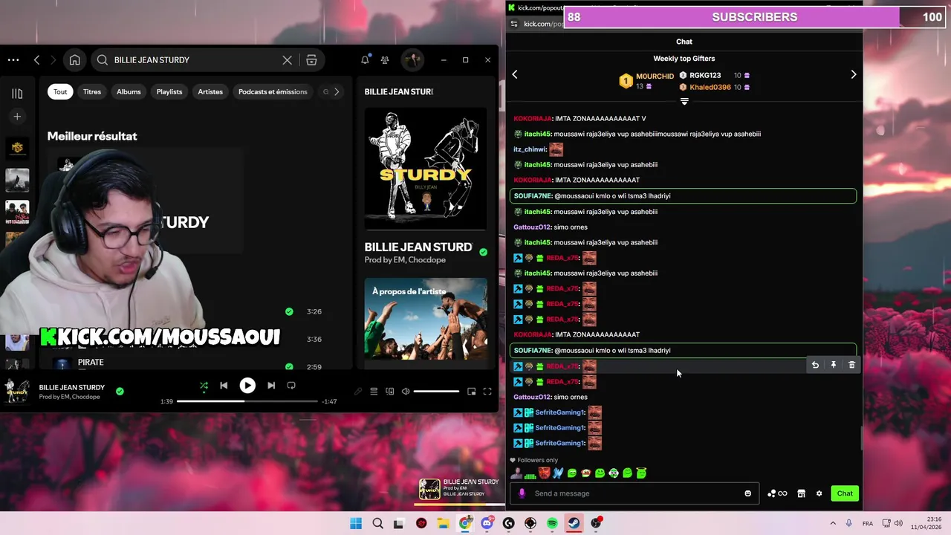
Task: Go forward in Spotify navigation
Action: pyautogui.click(x=55, y=60)
